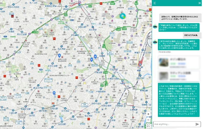Zoom out the map with minus button
203x129 pixels.
point(148,120)
